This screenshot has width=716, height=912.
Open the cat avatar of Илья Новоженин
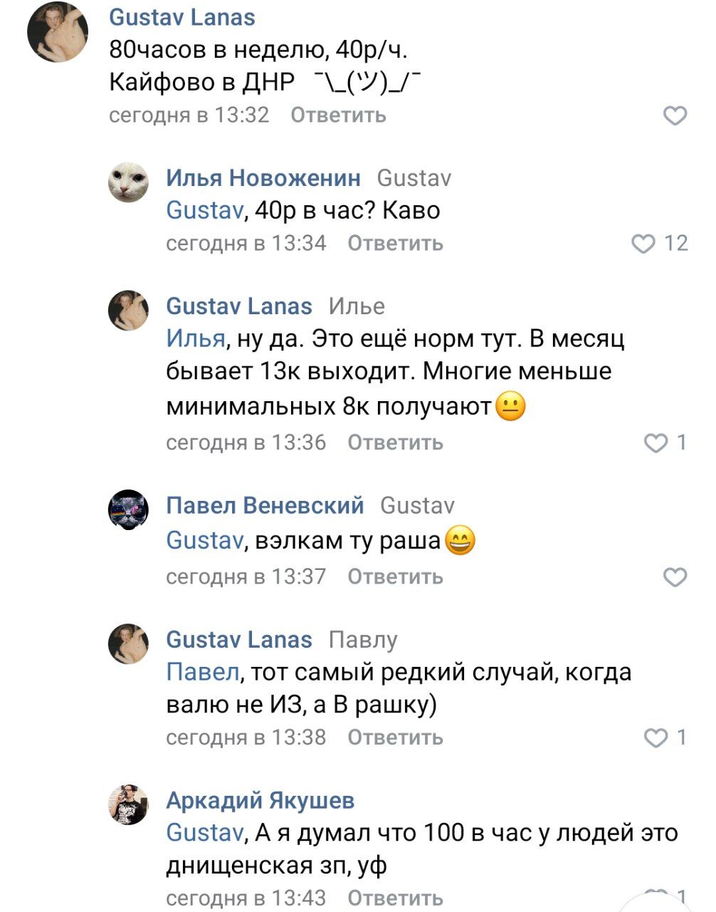pyautogui.click(x=128, y=182)
